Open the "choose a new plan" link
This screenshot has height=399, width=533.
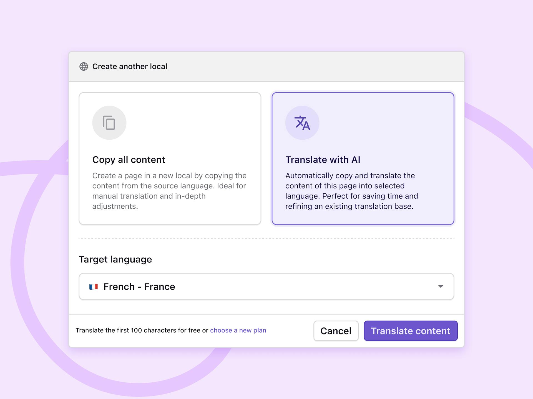[238, 330]
